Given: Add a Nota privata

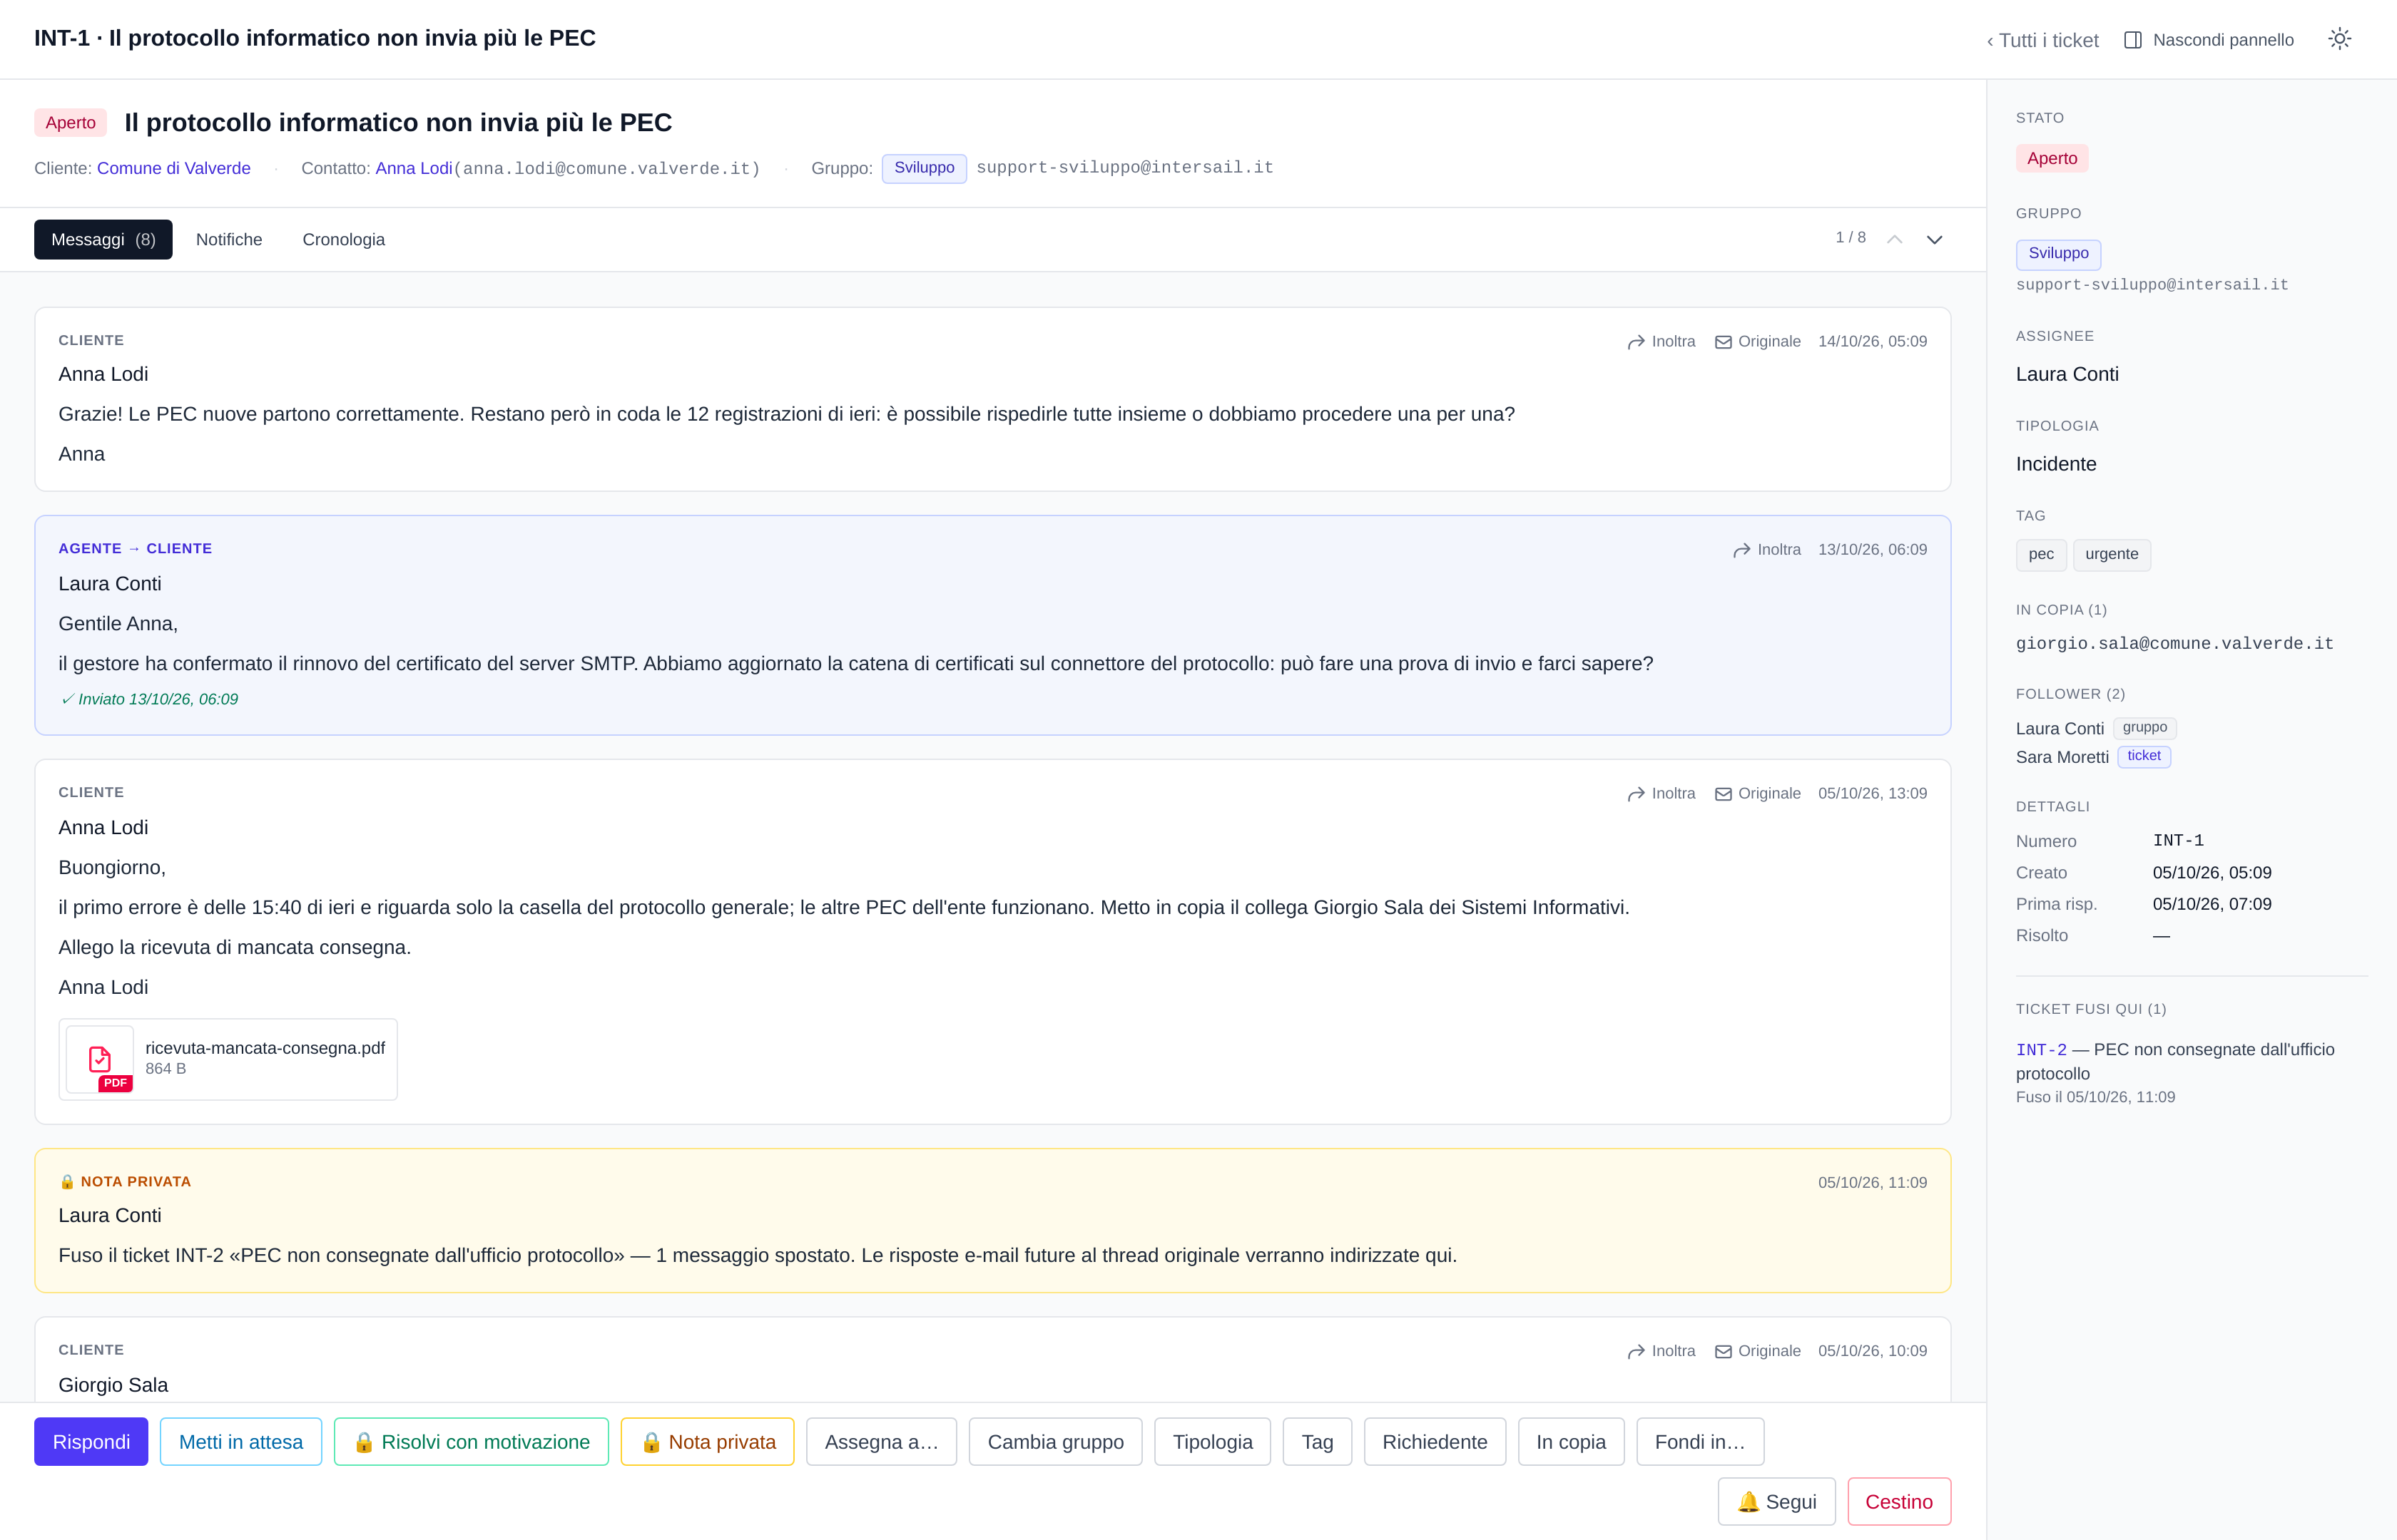Looking at the screenshot, I should point(707,1441).
